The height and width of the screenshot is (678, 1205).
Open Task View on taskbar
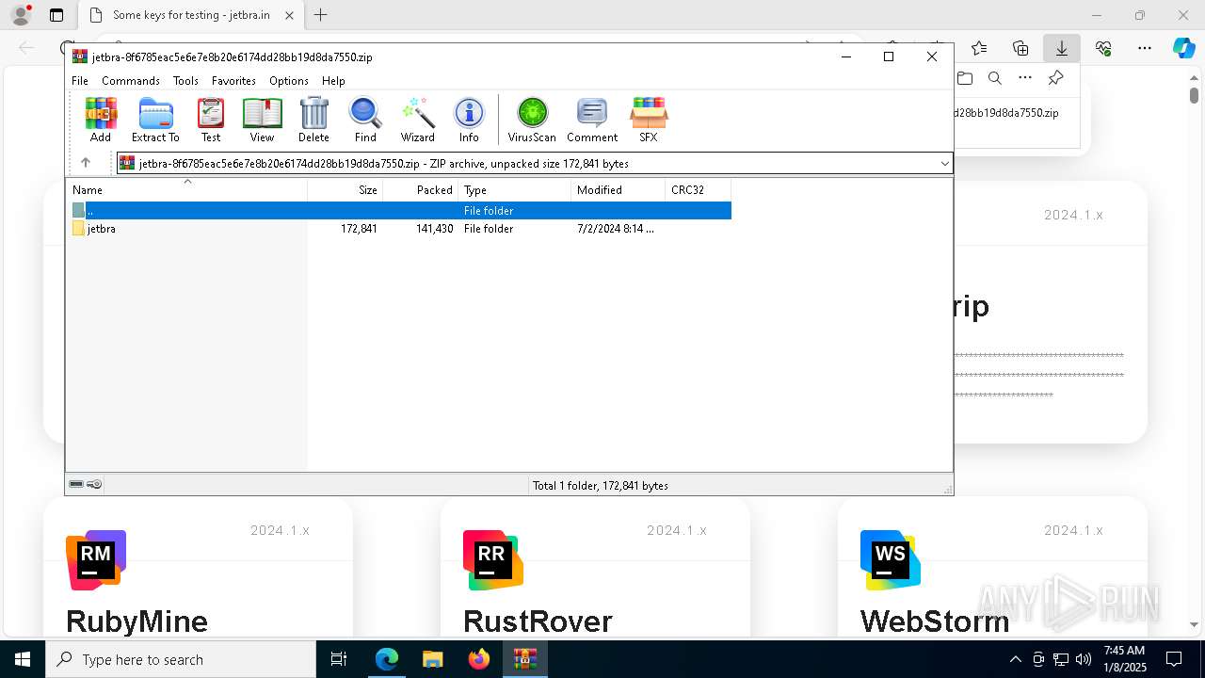pyautogui.click(x=339, y=659)
